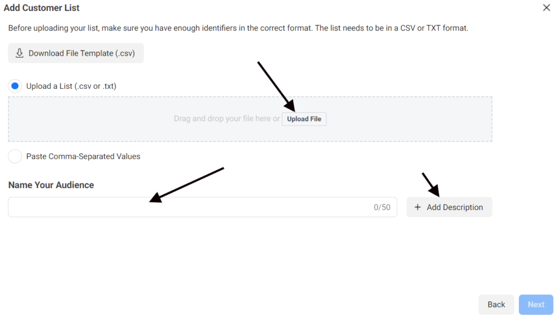Click the Name Your Audience label
Image resolution: width=558 pixels, height=319 pixels.
pos(51,185)
